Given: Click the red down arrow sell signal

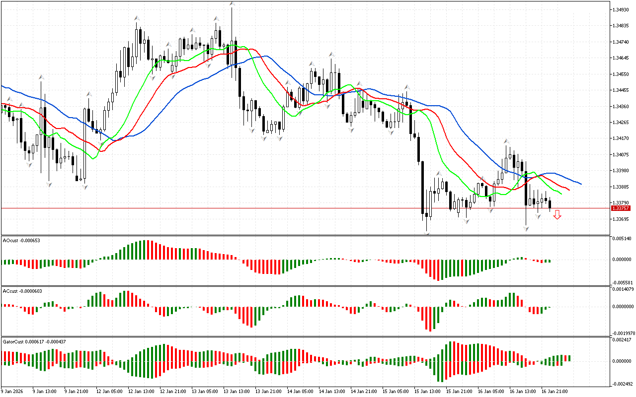Looking at the screenshot, I should (557, 214).
